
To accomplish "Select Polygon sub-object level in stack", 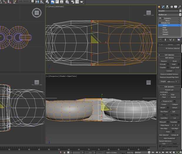I will pos(165,32).
